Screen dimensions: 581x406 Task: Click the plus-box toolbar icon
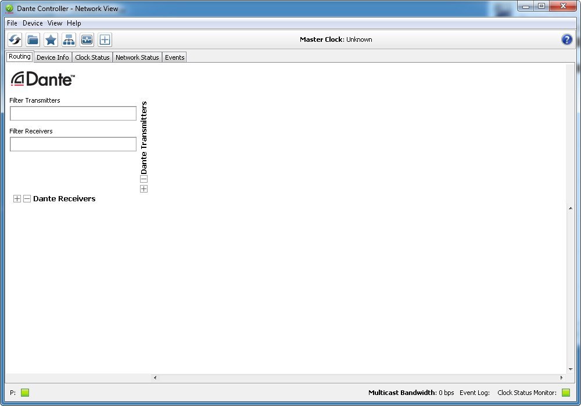click(105, 39)
